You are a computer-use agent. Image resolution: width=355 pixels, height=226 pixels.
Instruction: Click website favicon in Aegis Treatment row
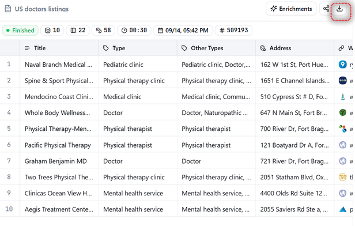click(x=342, y=209)
